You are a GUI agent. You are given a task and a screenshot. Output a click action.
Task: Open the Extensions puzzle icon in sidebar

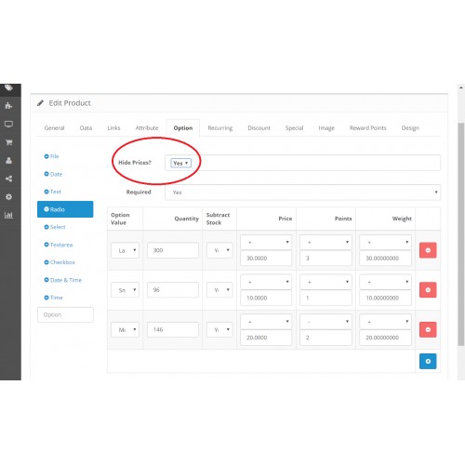point(8,106)
